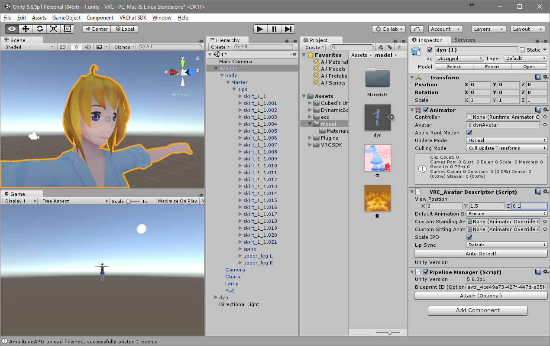Click Search by Type icon in Project
Screen dimensions: 550x346
pyautogui.click(x=380, y=47)
